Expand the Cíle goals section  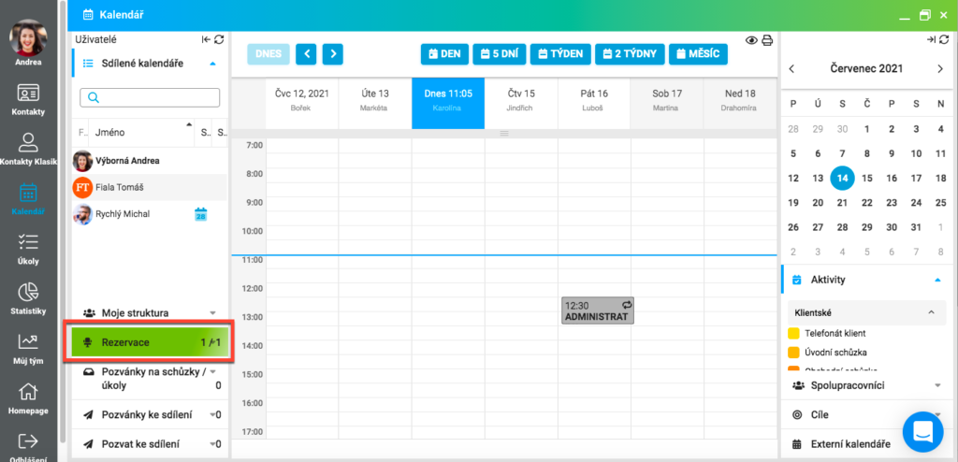click(x=937, y=414)
